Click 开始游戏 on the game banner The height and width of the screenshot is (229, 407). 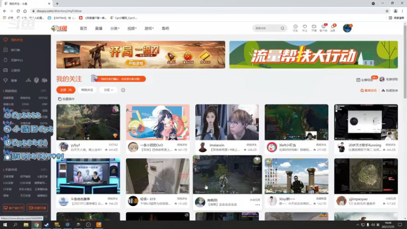tap(135, 63)
